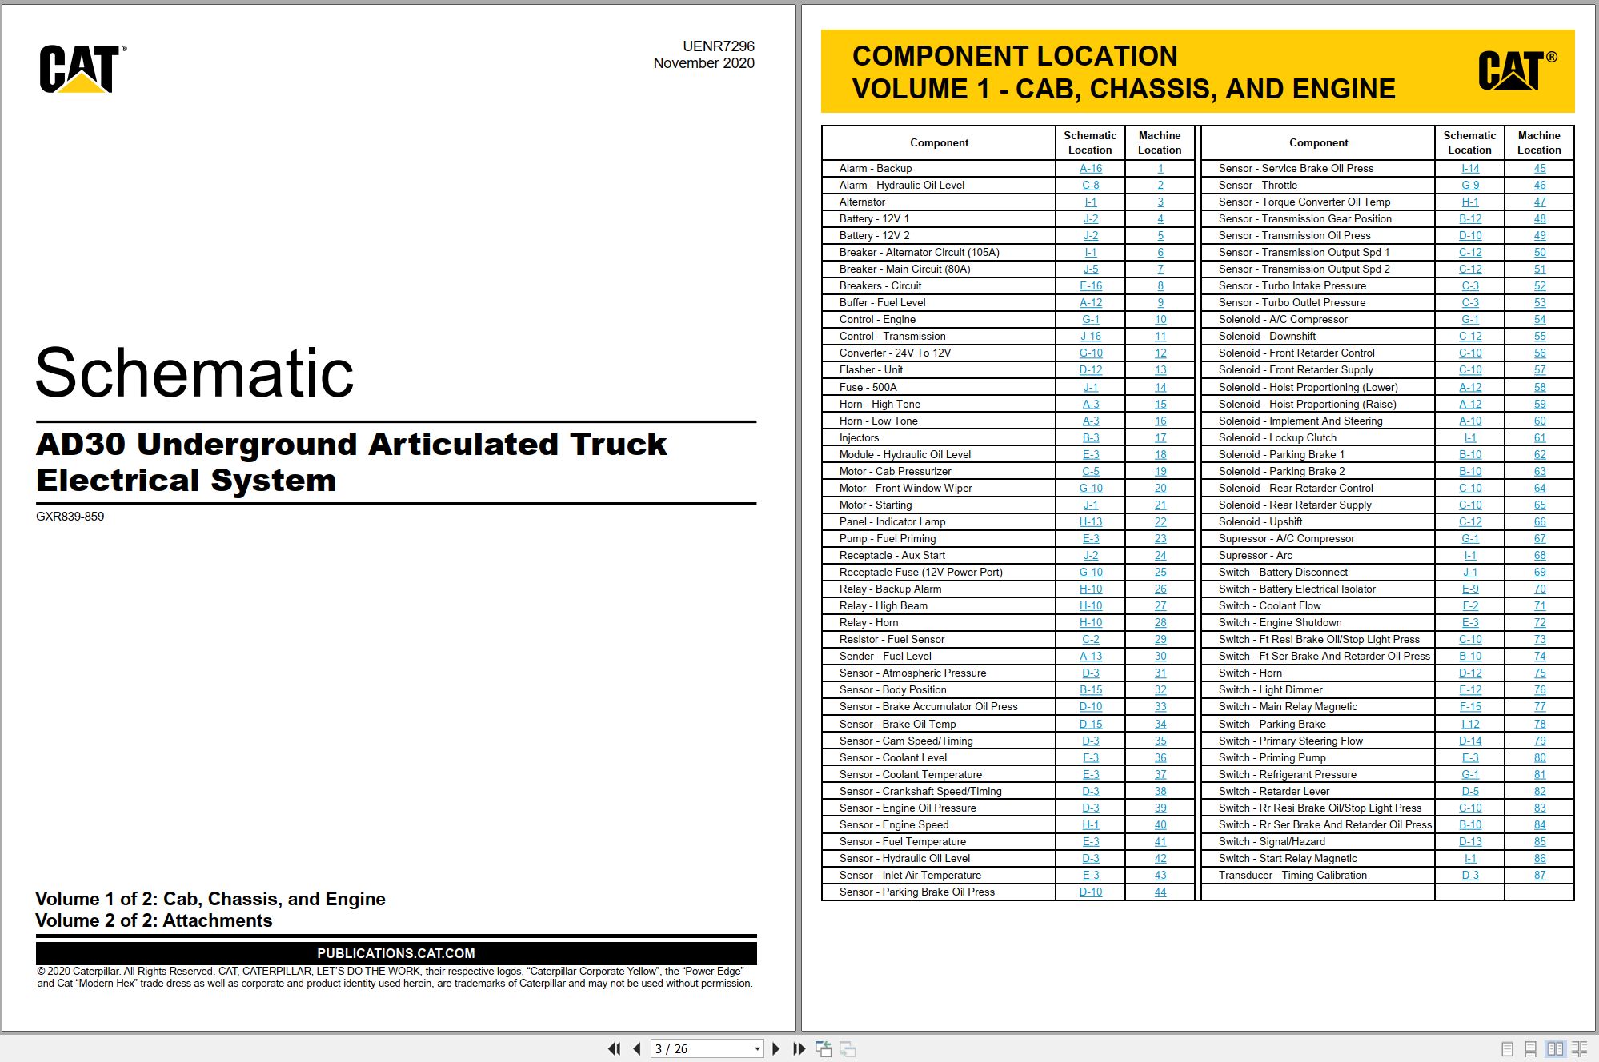Viewport: 1599px width, 1062px height.
Task: Open schematic link D-5 for Switch - Retarder Lever
Action: point(1470,791)
